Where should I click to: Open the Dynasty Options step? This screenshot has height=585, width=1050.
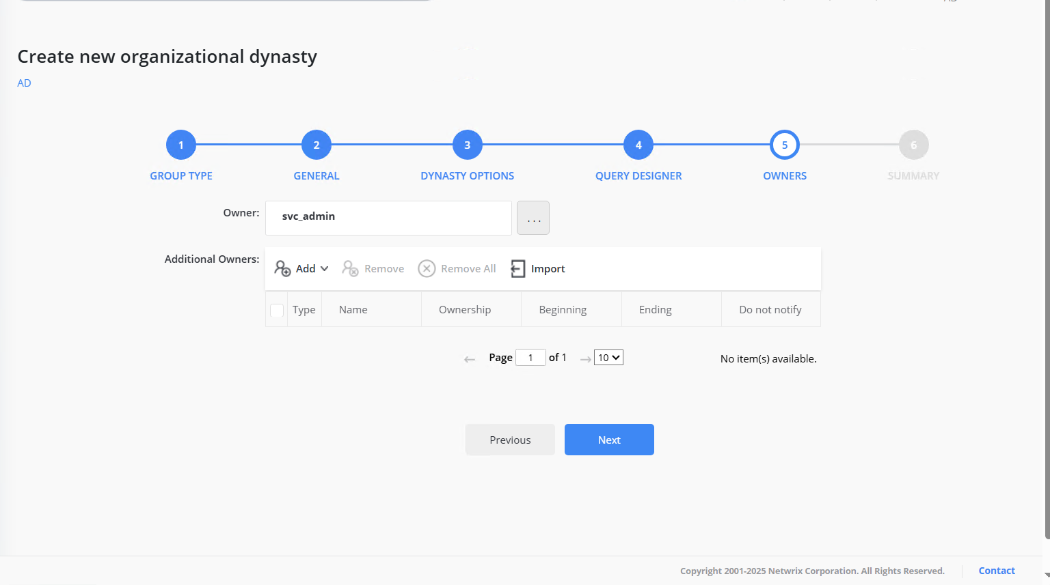pyautogui.click(x=468, y=145)
